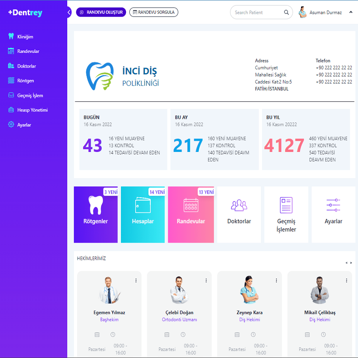Click Doktorlar icon in sidebar
This screenshot has height=358, width=358.
pos(11,66)
